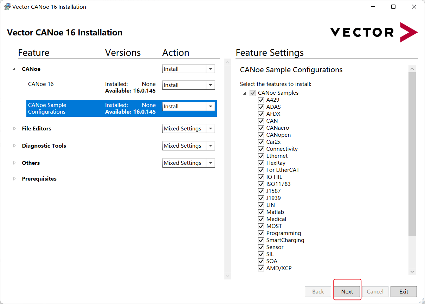The width and height of the screenshot is (425, 304).
Task: Uncheck the FlexRay sample checkbox
Action: pyautogui.click(x=261, y=163)
